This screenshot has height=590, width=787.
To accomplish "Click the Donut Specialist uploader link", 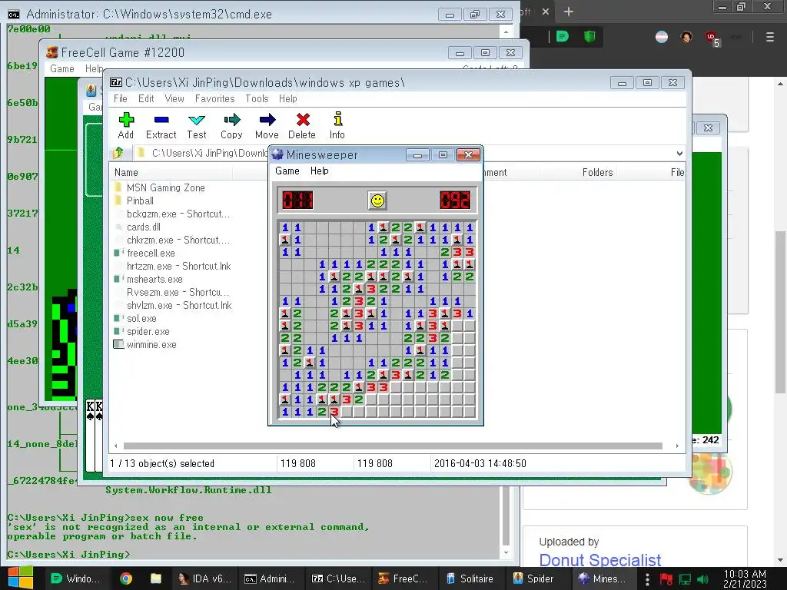I will [599, 560].
